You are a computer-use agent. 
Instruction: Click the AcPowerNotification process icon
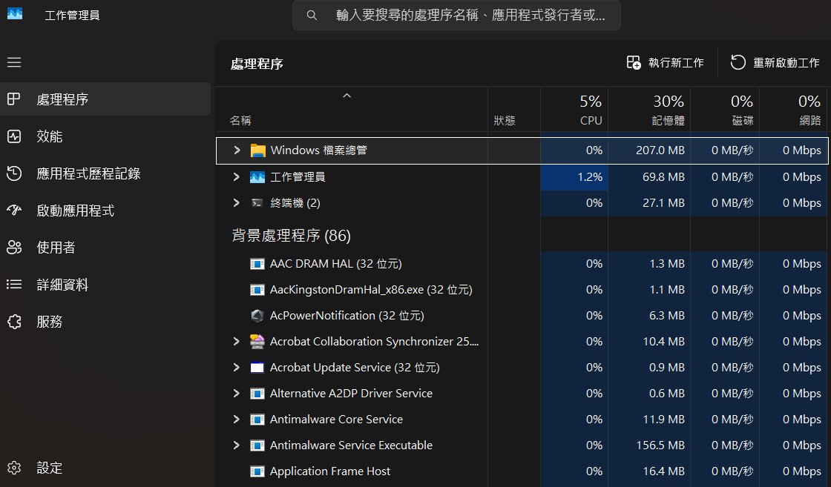point(257,316)
